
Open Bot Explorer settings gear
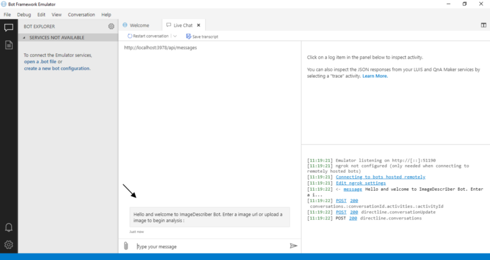111,26
